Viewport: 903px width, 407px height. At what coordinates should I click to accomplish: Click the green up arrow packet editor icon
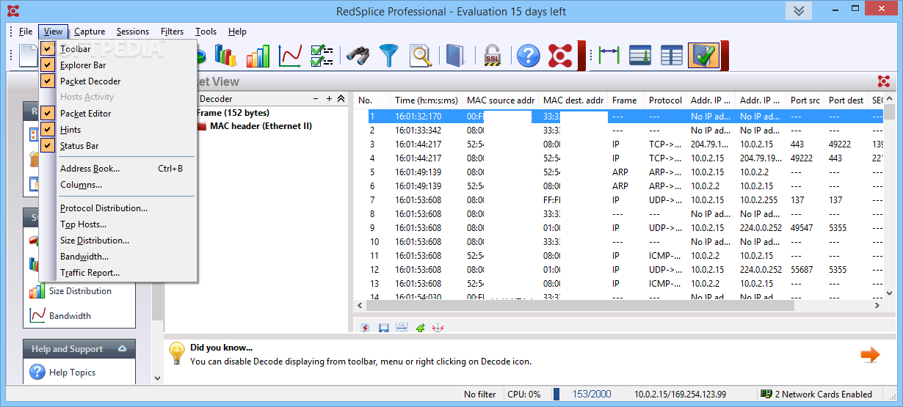click(x=420, y=328)
